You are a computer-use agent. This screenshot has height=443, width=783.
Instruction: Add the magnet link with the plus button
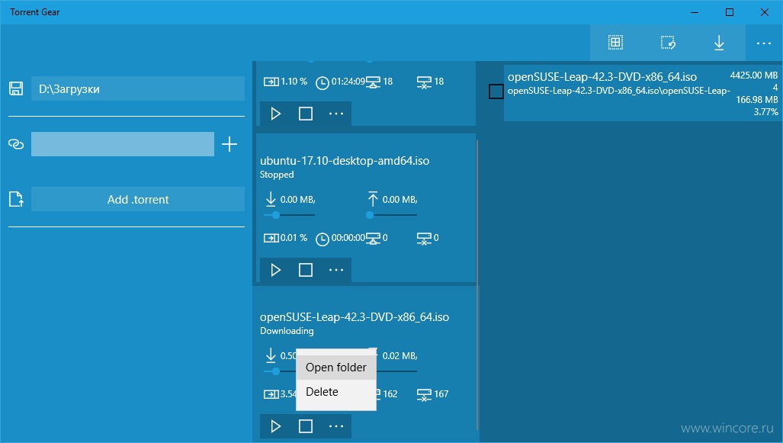[x=229, y=144]
